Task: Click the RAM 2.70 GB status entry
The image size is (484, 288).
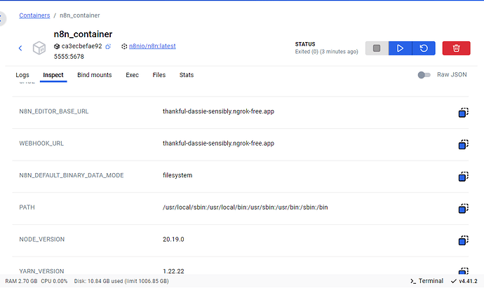Action: [21, 281]
